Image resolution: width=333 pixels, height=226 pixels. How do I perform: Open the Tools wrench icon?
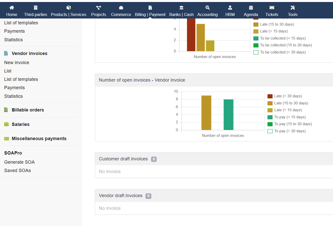(x=293, y=8)
